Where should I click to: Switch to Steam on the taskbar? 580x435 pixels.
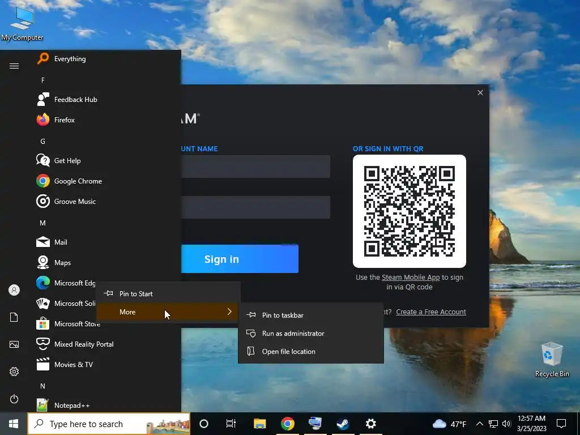coord(343,424)
